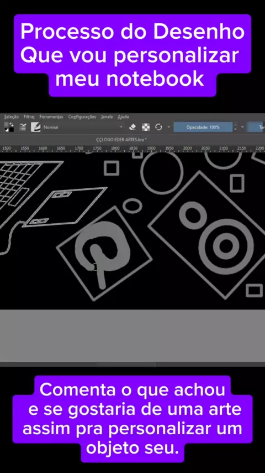Viewport: 265px width, 473px height.
Task: Open the Ajuda menu
Action: coord(123,117)
